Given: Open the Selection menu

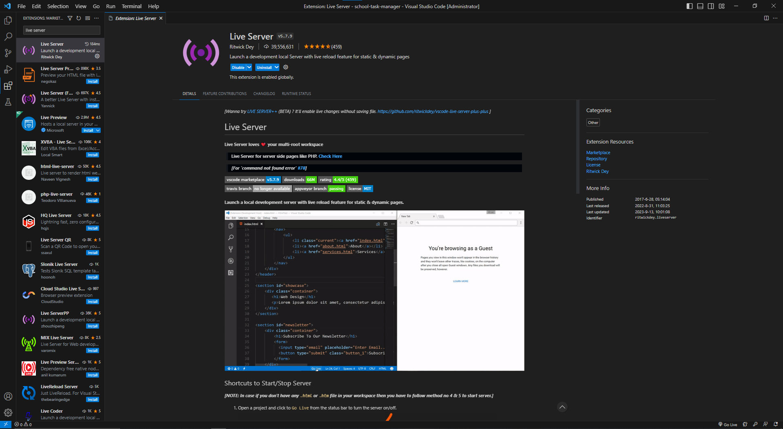Looking at the screenshot, I should point(58,6).
